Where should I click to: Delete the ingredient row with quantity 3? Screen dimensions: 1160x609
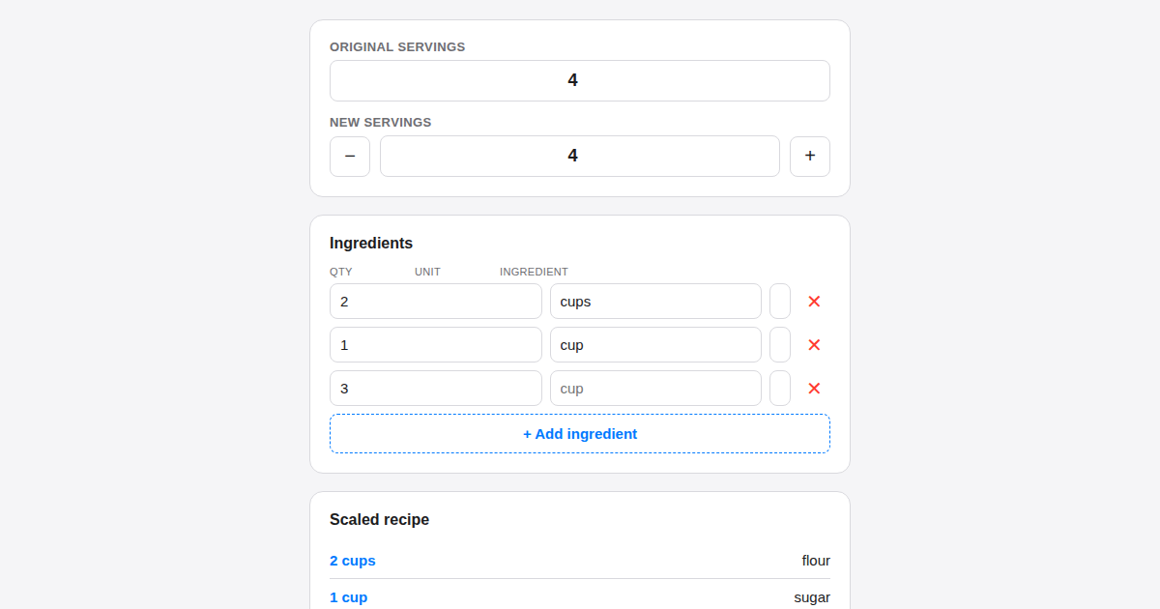click(814, 388)
